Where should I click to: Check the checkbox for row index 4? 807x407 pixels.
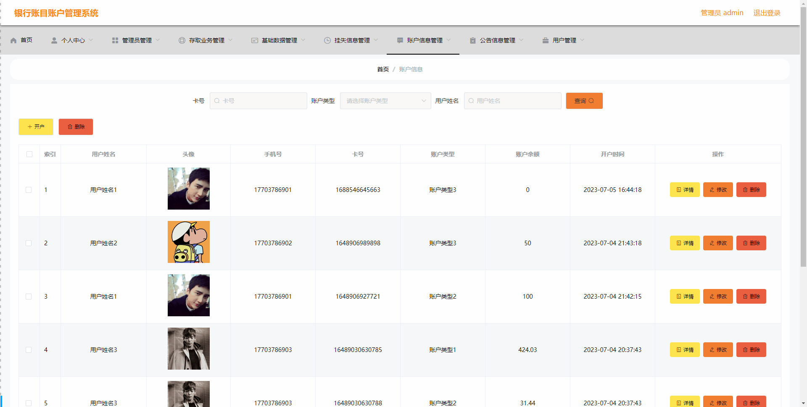click(x=29, y=350)
